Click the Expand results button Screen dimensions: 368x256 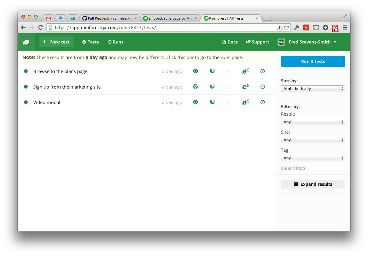[313, 184]
